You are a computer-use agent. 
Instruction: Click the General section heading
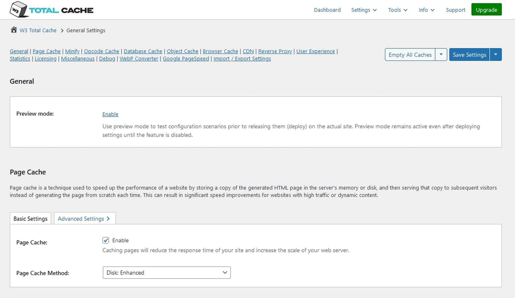(22, 81)
